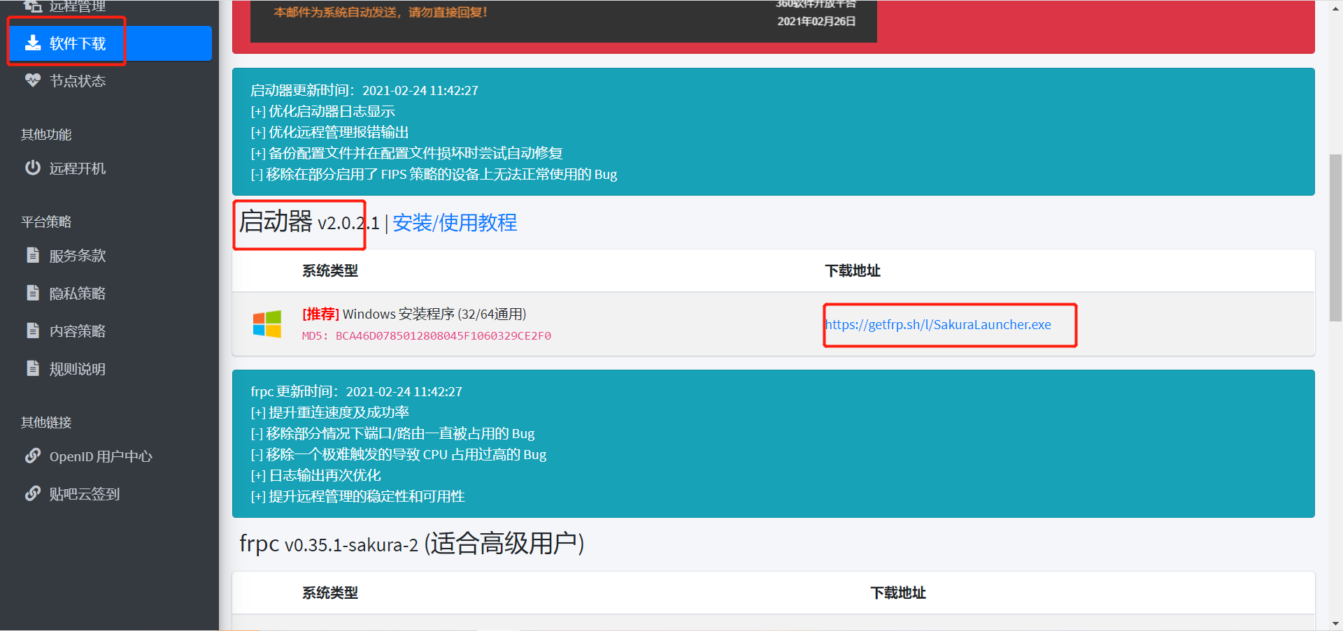Image resolution: width=1343 pixels, height=631 pixels.
Task: Open the 内容策略 page
Action: (x=110, y=331)
